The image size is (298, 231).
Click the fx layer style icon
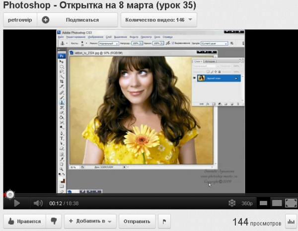[x=208, y=104]
